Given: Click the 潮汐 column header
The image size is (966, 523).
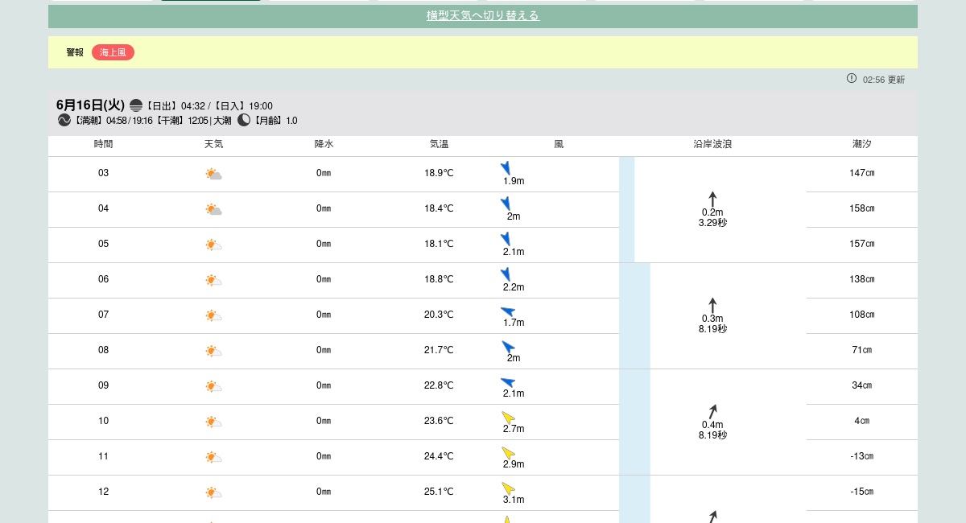Looking at the screenshot, I should click(x=861, y=145).
